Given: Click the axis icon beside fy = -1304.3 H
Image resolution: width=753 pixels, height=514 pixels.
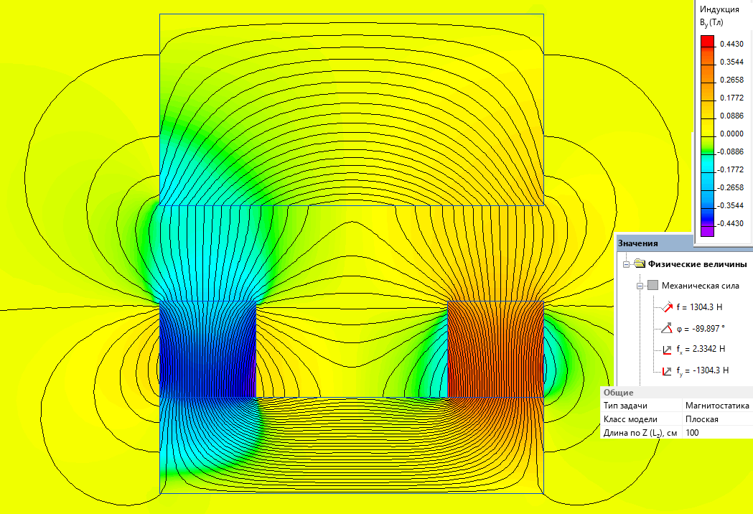Looking at the screenshot, I should coord(667,371).
